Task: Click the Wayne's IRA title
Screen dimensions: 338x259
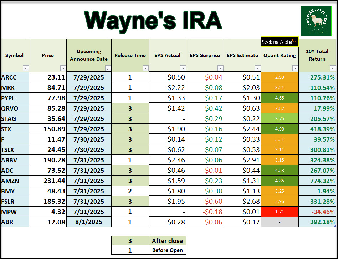Action: coord(153,20)
